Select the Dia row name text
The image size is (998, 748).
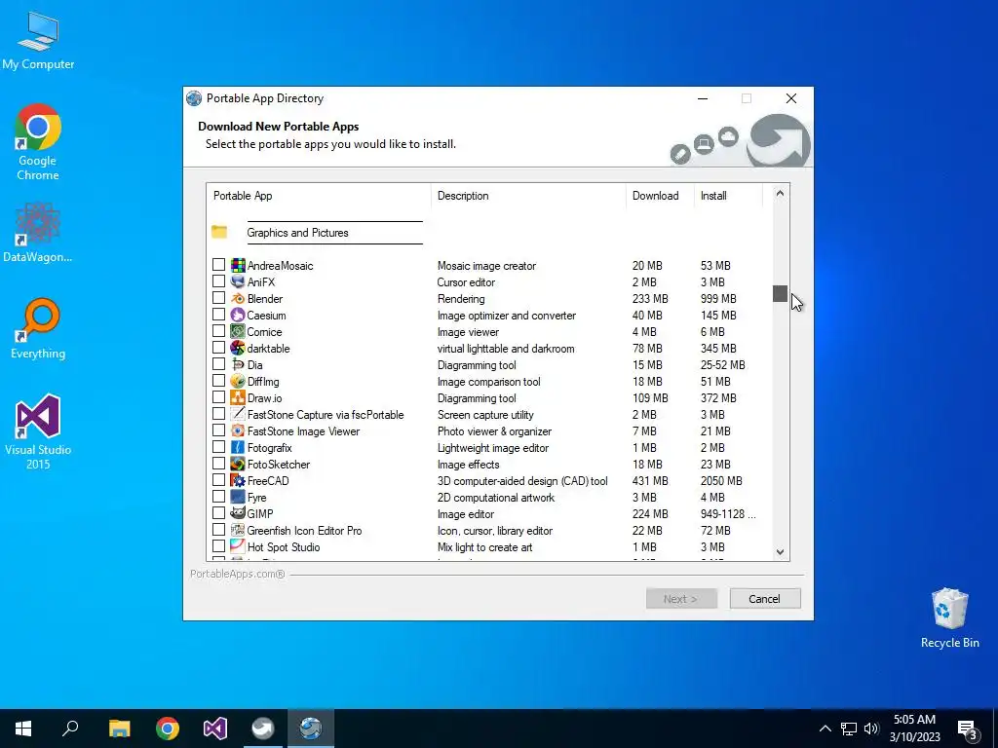pos(254,365)
